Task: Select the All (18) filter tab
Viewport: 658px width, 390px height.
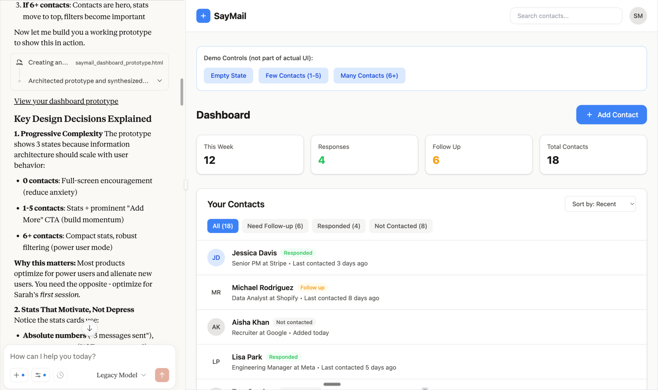Action: click(222, 226)
